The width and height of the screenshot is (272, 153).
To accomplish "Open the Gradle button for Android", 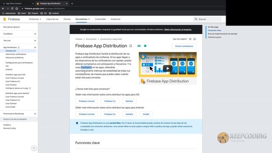I will point(146,114).
